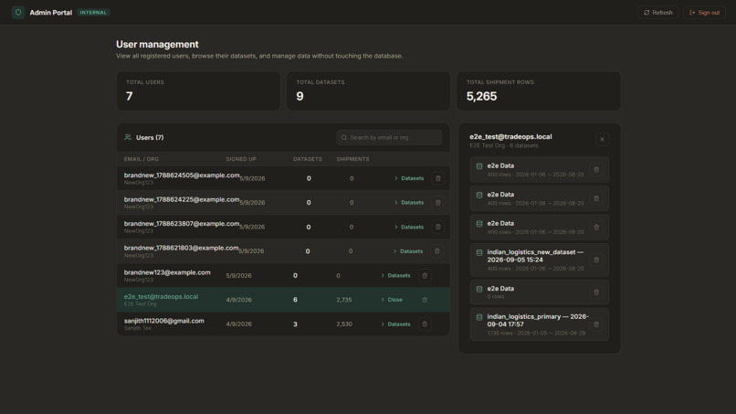
Task: Delete the indian_logistics_primary dataset with its trash icon
Action: (x=596, y=324)
